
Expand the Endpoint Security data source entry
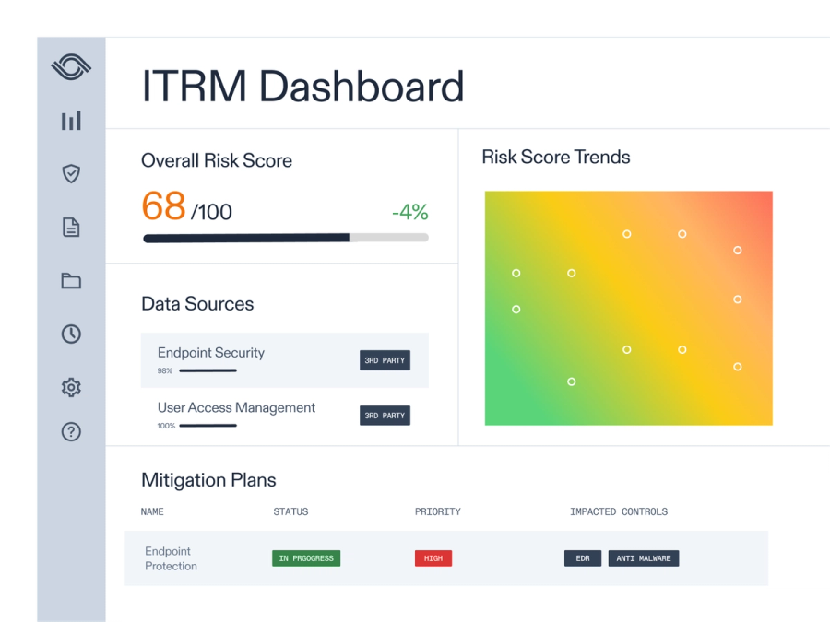click(213, 352)
